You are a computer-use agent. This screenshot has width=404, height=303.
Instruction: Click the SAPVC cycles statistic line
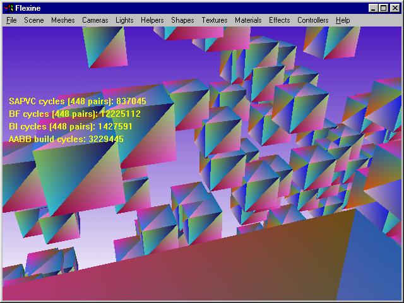pos(78,101)
